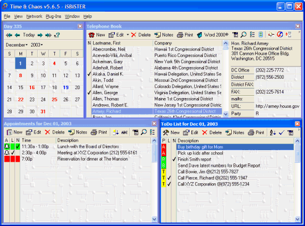Image resolution: width=305 pixels, height=226 pixels.
Task: Sort contacts by Lastname, First column header
Action: (122, 43)
